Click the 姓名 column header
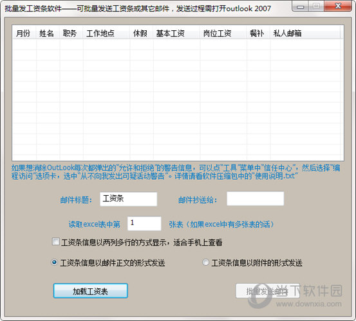This screenshot has width=356, height=321. pyautogui.click(x=48, y=33)
